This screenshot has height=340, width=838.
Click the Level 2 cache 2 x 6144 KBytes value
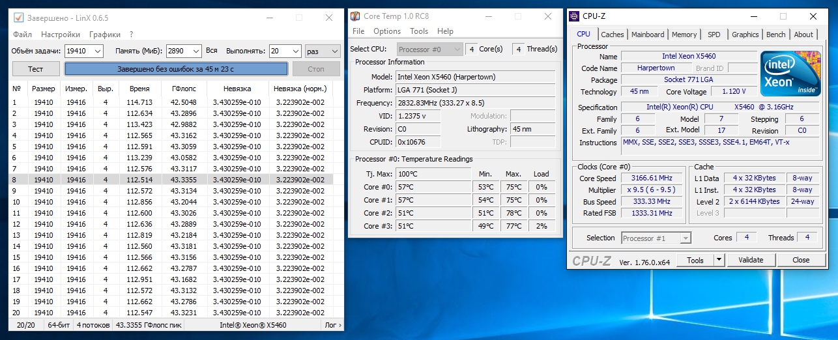pyautogui.click(x=756, y=201)
